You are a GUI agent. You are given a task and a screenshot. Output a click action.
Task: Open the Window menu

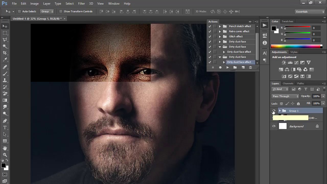pos(114,4)
